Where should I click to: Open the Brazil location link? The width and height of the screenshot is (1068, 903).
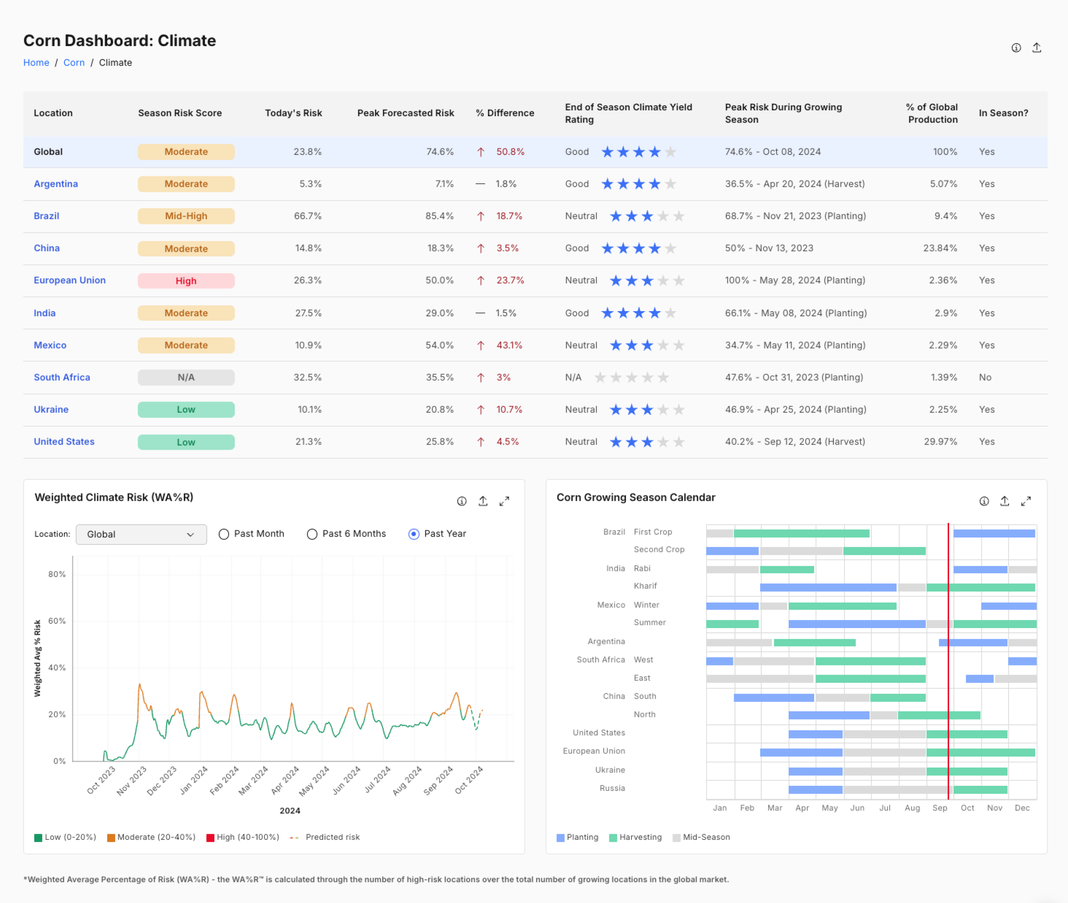coord(46,216)
